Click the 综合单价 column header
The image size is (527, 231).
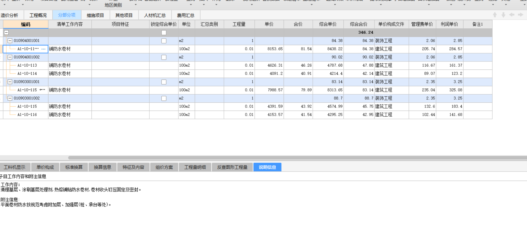[328, 24]
